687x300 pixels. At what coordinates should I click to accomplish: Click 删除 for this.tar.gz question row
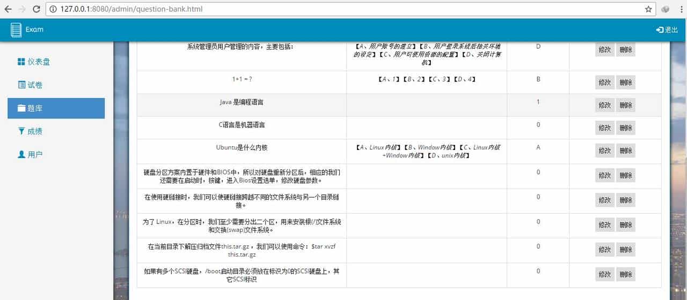coord(625,249)
